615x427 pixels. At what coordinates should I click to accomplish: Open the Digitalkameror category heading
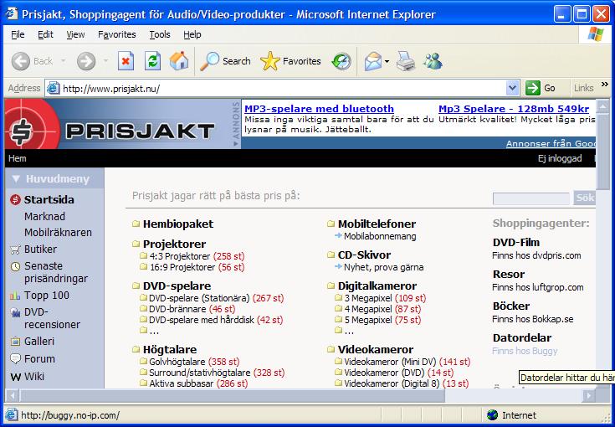point(377,286)
